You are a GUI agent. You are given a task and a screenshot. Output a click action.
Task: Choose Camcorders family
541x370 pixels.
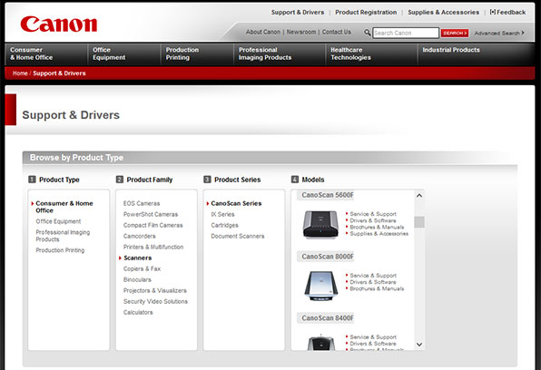tap(140, 236)
